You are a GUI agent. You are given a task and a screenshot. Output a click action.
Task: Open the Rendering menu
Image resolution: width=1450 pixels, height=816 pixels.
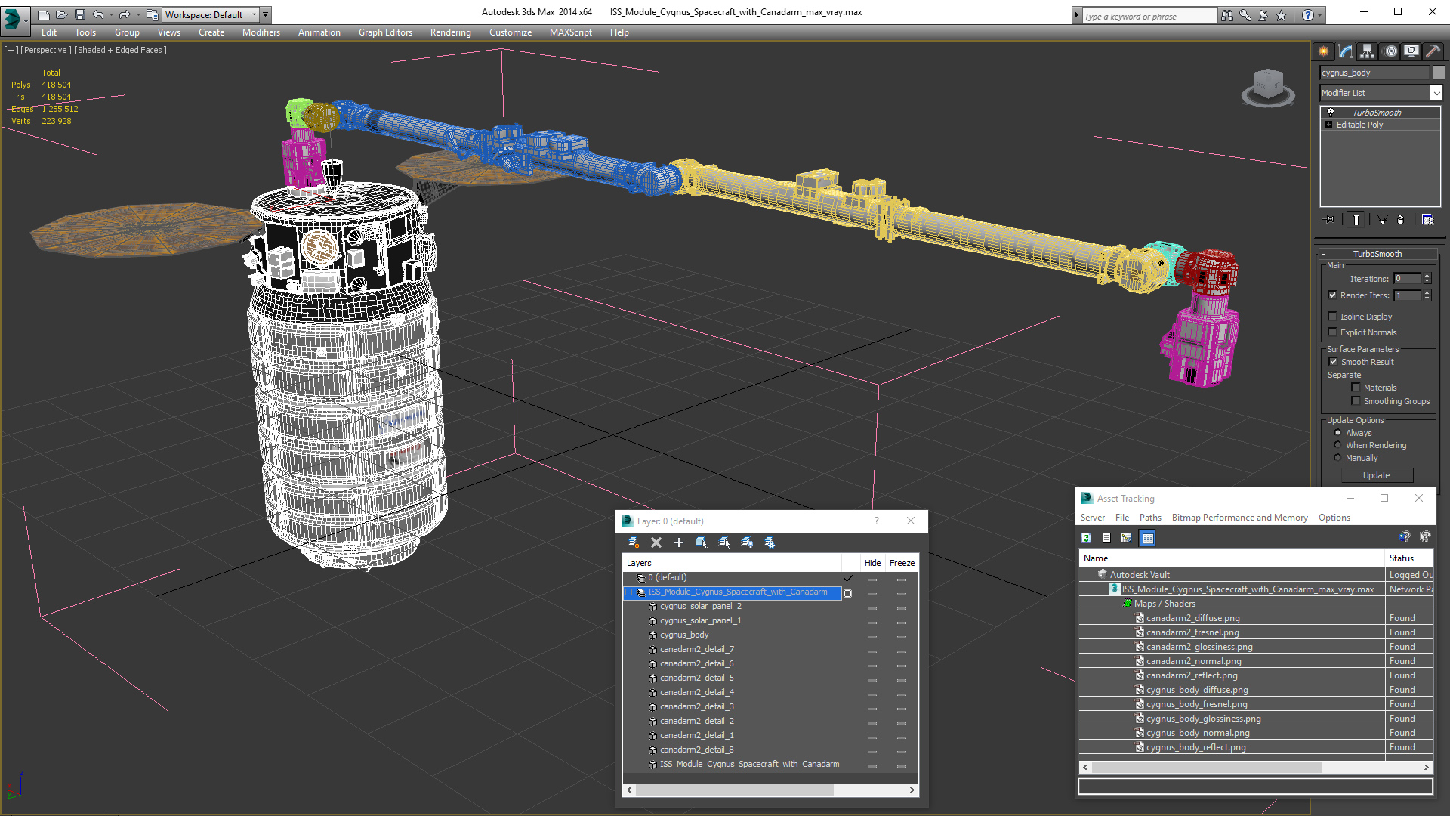450,32
